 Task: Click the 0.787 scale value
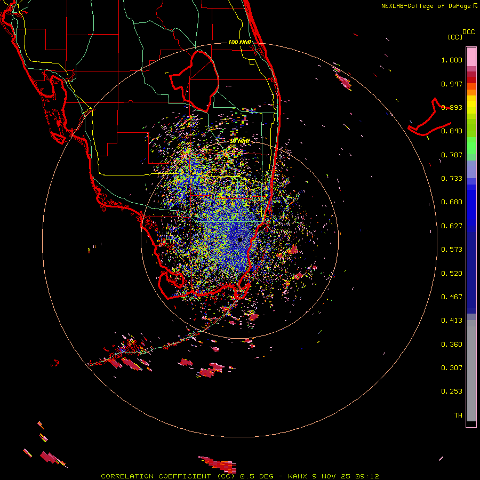(x=452, y=155)
